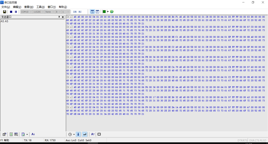Image resolution: width=268 pixels, height=144 pixels.
Task: Click the DTR RTS status indicator
Action: (243, 140)
